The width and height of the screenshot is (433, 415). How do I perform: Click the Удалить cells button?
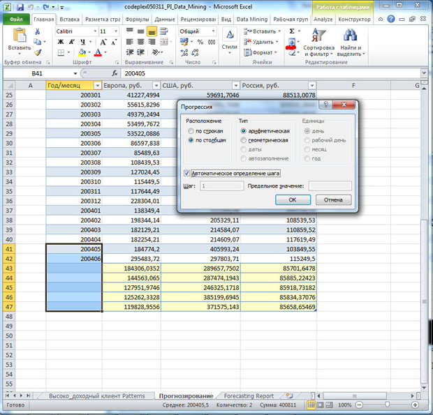pos(261,42)
